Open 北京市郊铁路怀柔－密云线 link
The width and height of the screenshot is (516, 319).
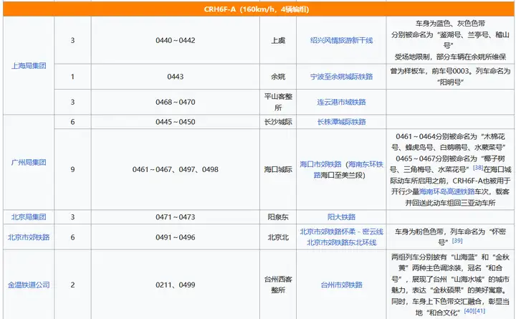pyautogui.click(x=341, y=232)
